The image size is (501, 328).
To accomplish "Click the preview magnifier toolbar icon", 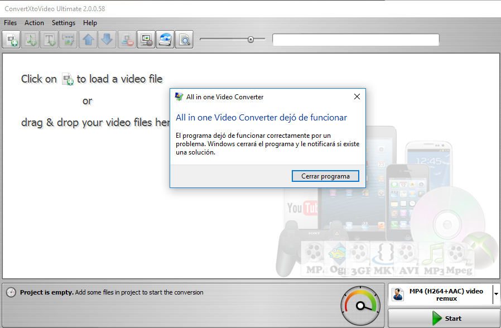I will coord(184,40).
